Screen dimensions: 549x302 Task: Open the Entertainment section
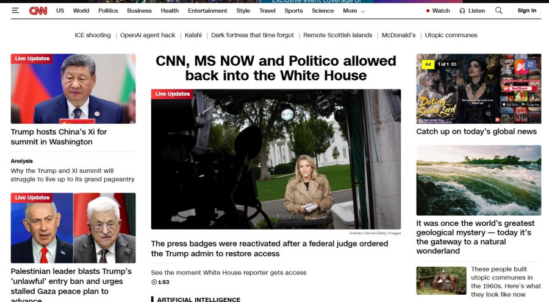pos(207,11)
